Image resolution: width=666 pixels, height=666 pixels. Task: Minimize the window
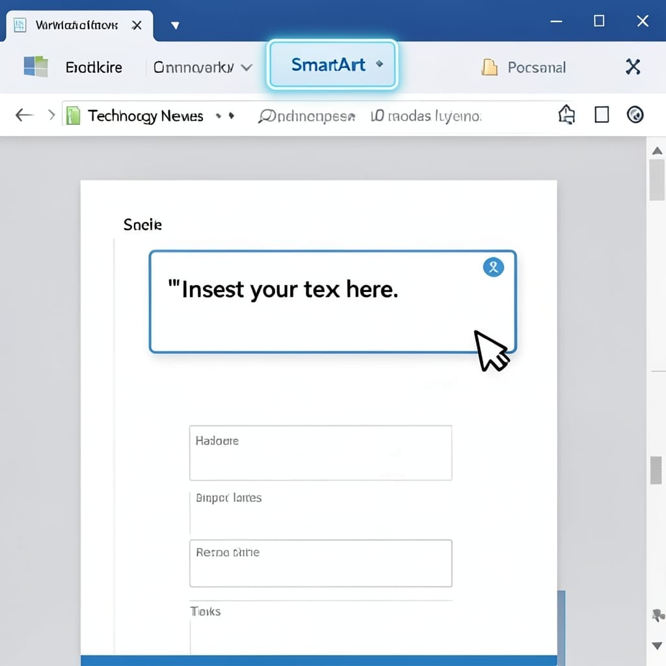tap(556, 21)
